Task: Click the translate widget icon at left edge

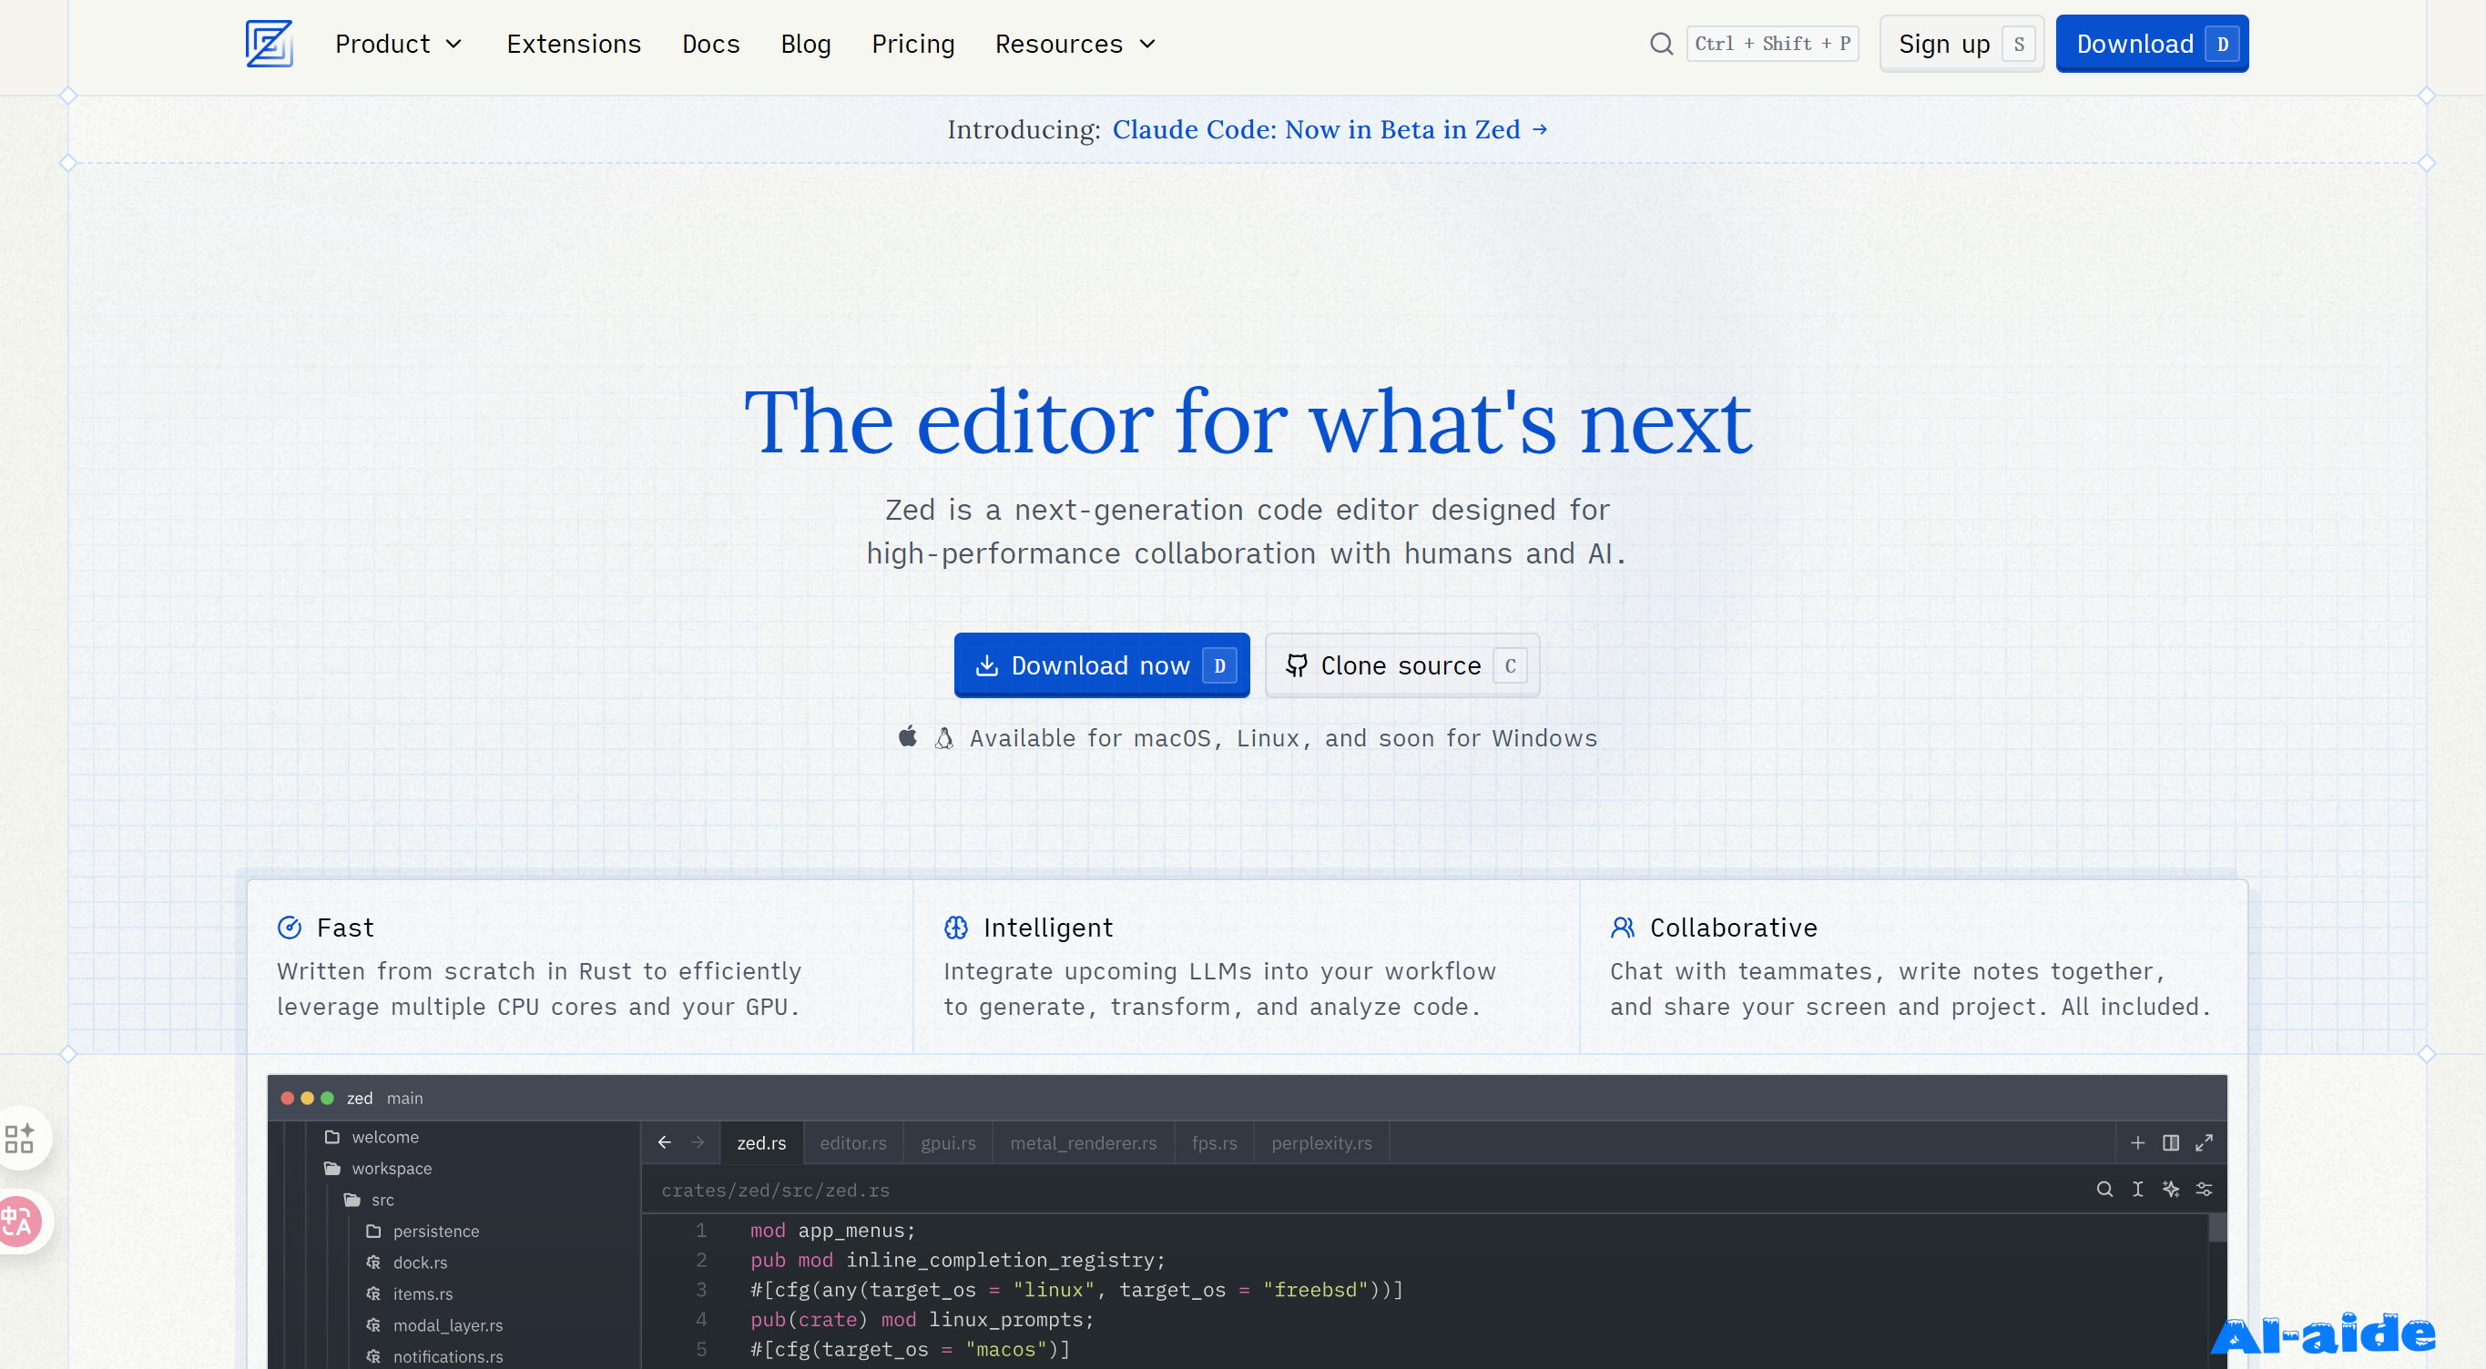Action: (17, 1222)
